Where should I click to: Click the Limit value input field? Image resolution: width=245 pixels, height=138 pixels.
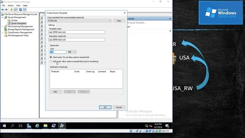click(58, 52)
